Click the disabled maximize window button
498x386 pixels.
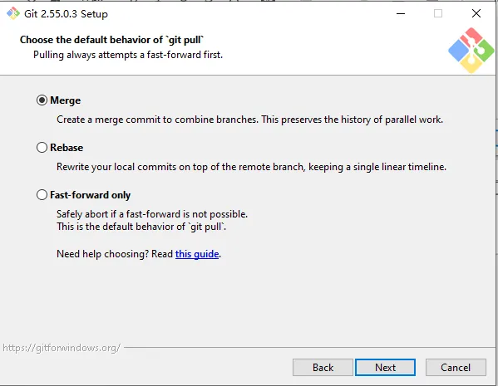[438, 13]
